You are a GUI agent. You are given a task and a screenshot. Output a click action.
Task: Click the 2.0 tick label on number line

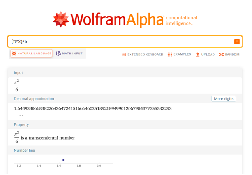pyautogui.click(x=99, y=166)
